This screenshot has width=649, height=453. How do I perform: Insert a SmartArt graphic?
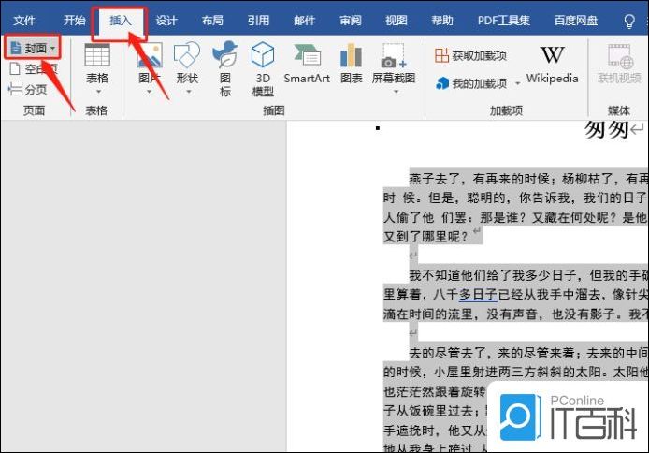point(307,64)
